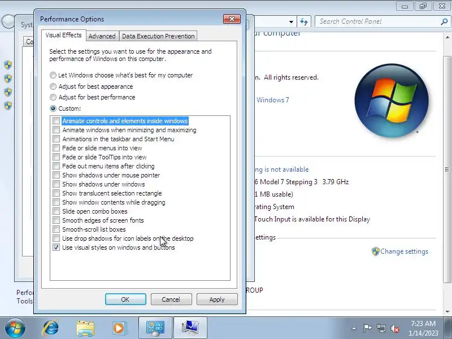Screen dimensions: 452x339
Task: Click Cancel in Performance Options
Action: point(171,299)
